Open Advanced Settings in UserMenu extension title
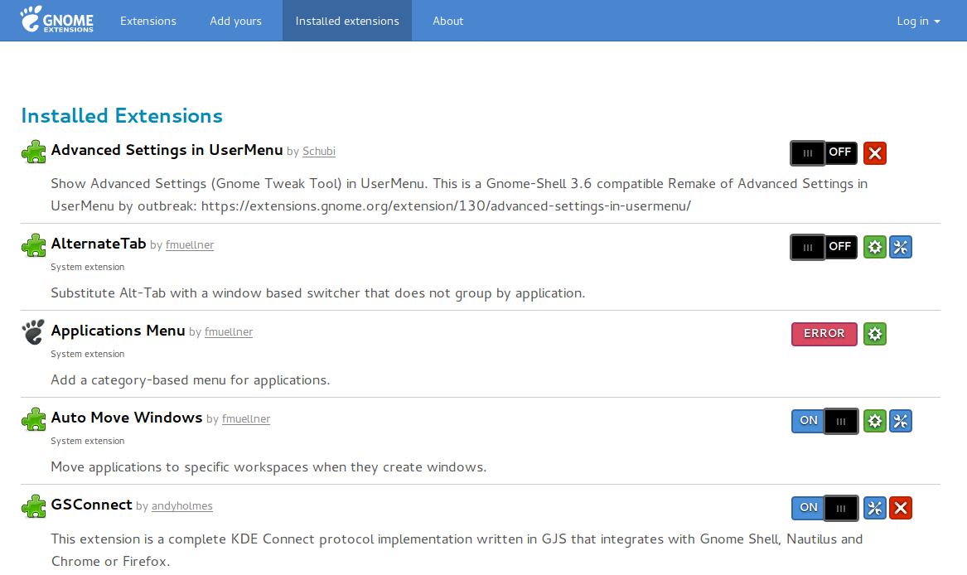This screenshot has width=967, height=575. pos(167,150)
